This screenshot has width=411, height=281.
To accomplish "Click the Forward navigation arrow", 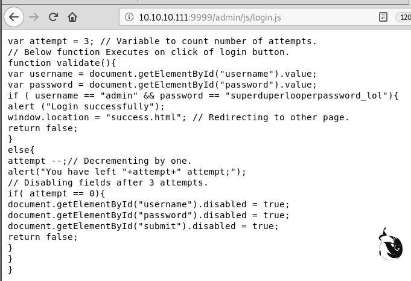I will point(34,17).
